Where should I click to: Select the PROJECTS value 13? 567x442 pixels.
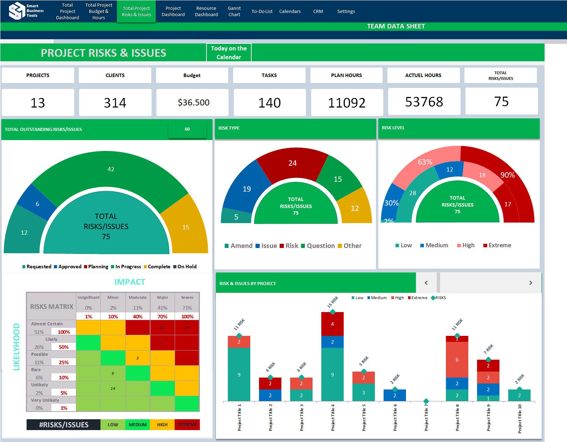coord(38,103)
